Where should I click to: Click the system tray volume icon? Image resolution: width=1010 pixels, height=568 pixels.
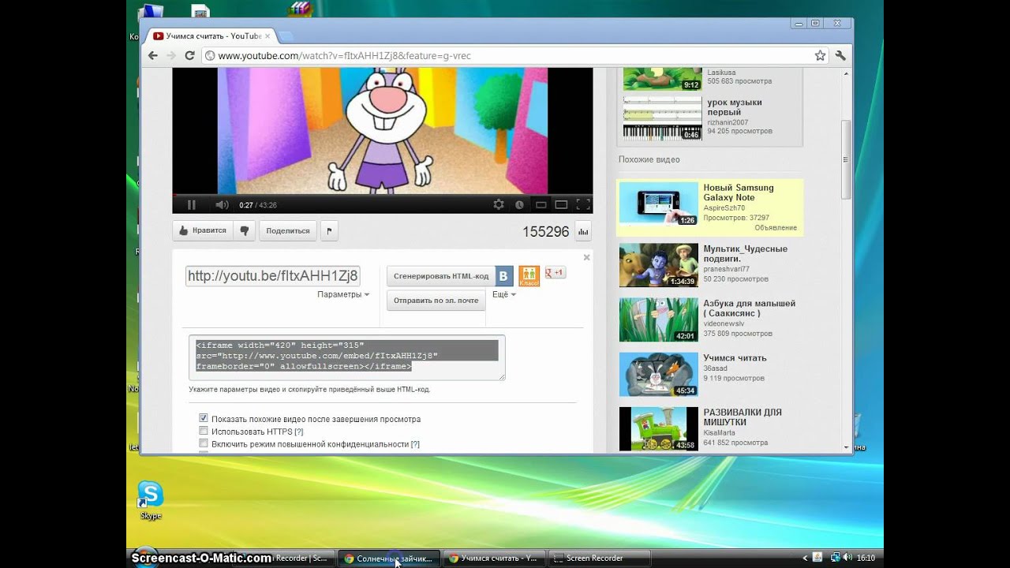(x=847, y=559)
